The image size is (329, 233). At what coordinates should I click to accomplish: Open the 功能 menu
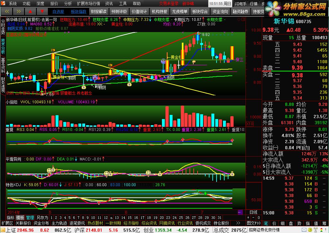point(27,4)
